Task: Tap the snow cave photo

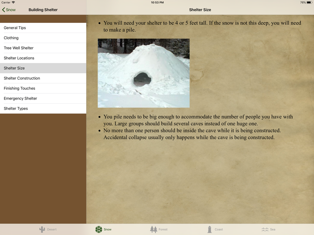Action: pyautogui.click(x=143, y=73)
